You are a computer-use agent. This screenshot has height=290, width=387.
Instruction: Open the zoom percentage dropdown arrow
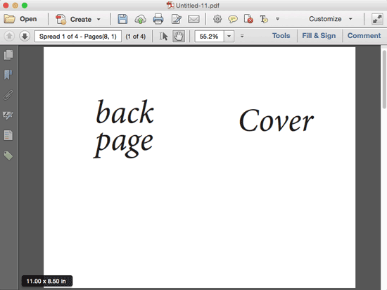coord(229,37)
